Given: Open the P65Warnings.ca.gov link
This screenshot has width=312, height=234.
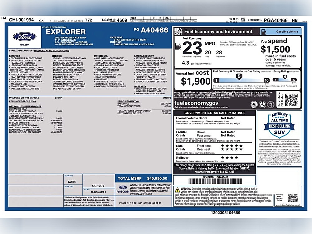Looking at the screenshot, I should click(219, 204).
